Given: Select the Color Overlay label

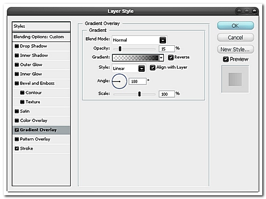Looking at the screenshot, I should click(34, 120).
